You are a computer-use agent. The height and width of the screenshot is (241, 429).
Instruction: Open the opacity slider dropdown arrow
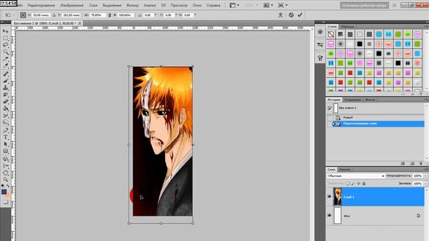[426, 176]
